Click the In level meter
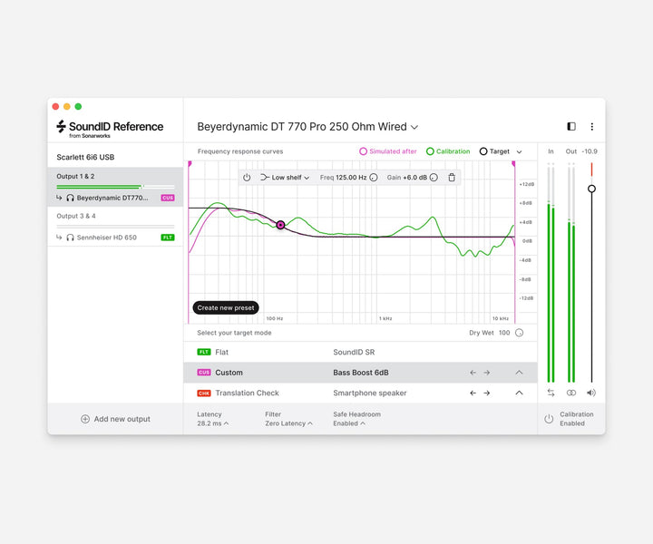The image size is (653, 544). point(551,273)
